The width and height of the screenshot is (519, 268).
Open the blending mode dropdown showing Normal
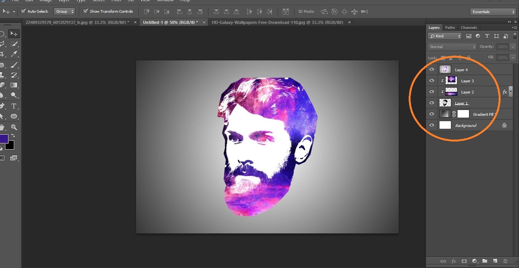click(452, 46)
